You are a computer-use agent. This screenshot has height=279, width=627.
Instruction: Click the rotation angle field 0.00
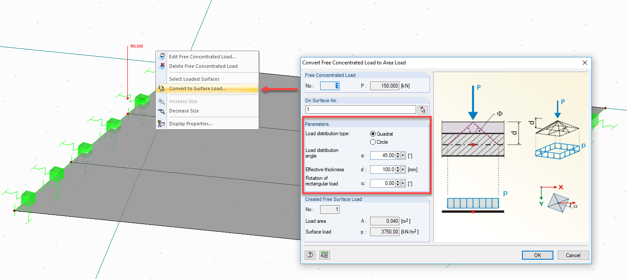tap(382, 183)
